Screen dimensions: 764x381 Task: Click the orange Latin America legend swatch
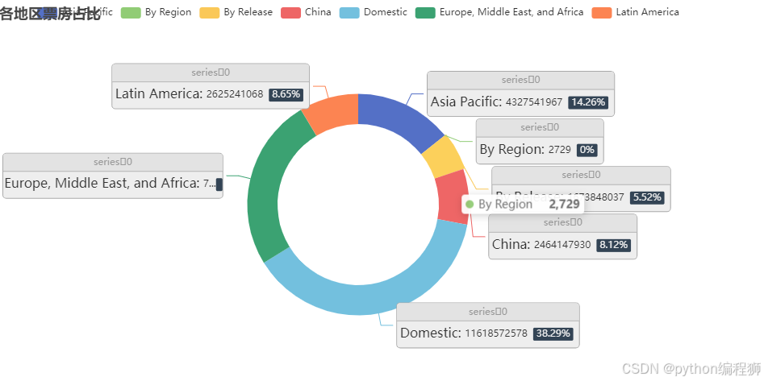coord(601,13)
